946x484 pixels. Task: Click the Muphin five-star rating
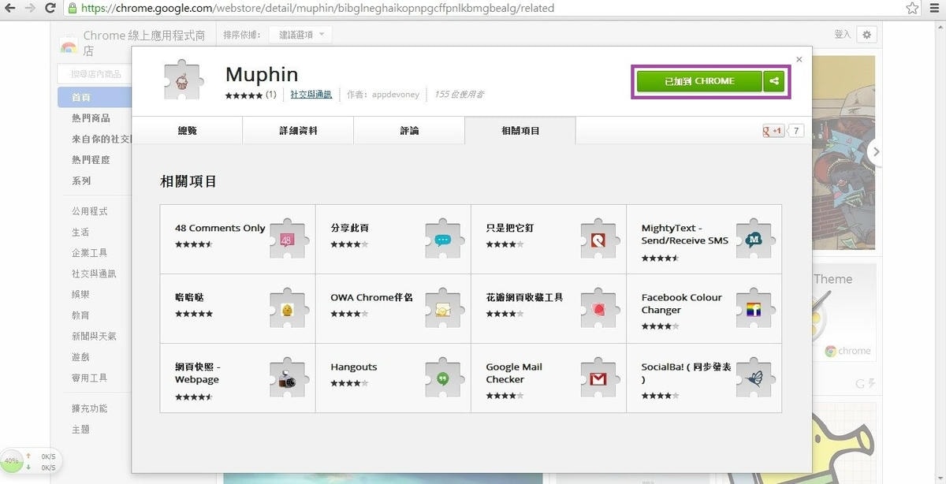tap(244, 95)
